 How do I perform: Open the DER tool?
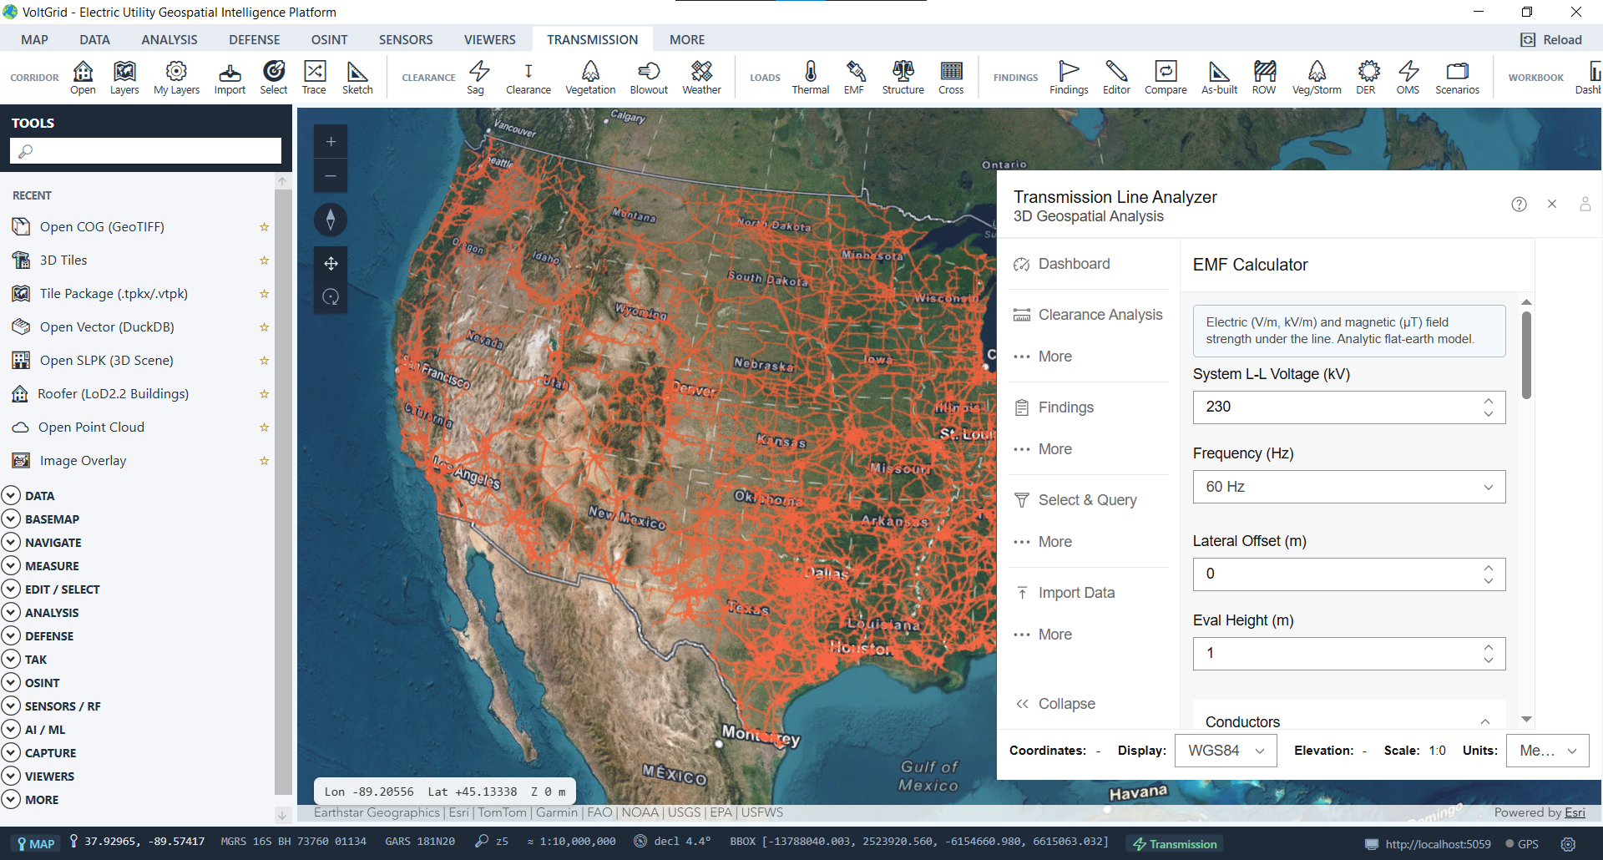[1366, 78]
